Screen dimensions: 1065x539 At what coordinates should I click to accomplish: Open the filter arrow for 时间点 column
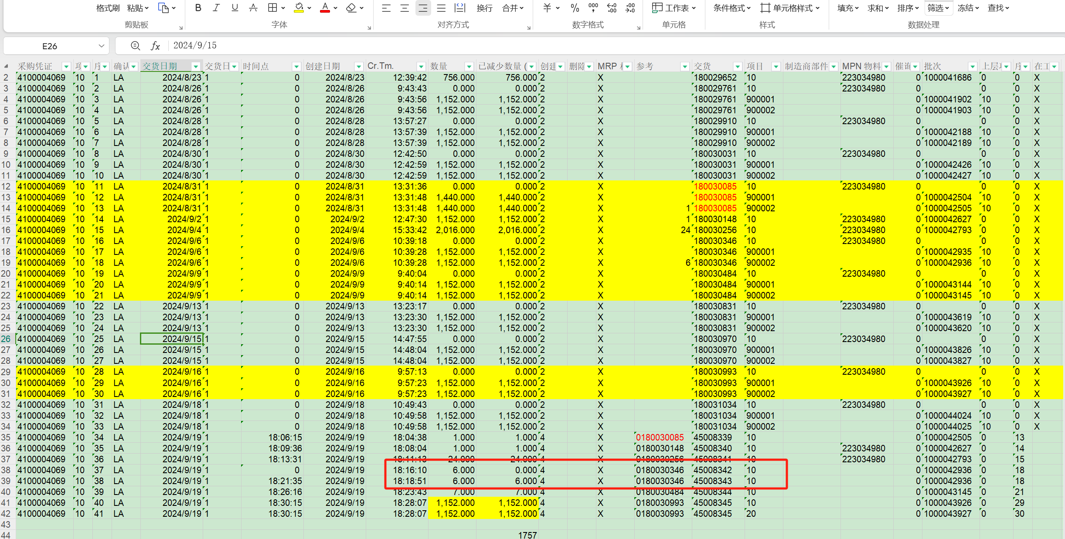click(296, 66)
